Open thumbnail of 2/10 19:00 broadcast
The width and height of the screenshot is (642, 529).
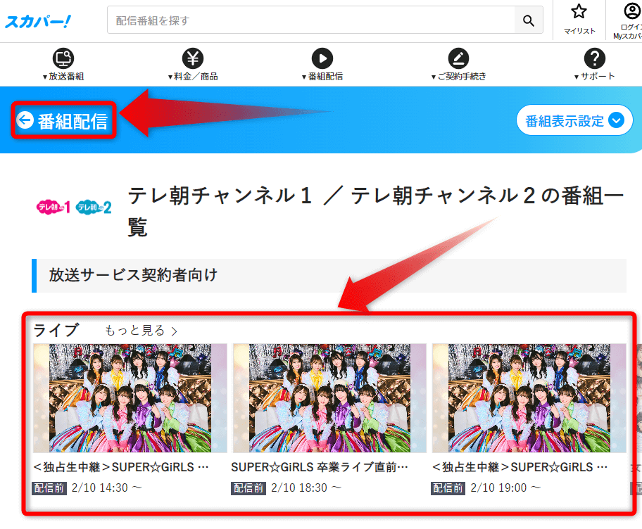529,398
